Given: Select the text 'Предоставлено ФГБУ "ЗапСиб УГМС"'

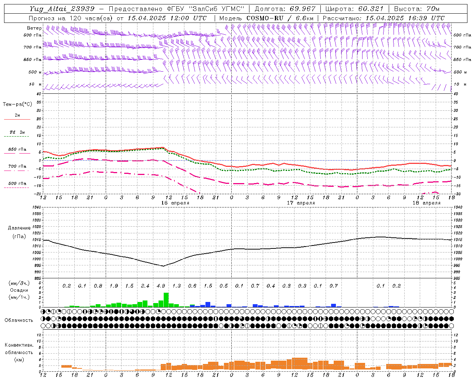Looking at the screenshot, I should point(177,9).
